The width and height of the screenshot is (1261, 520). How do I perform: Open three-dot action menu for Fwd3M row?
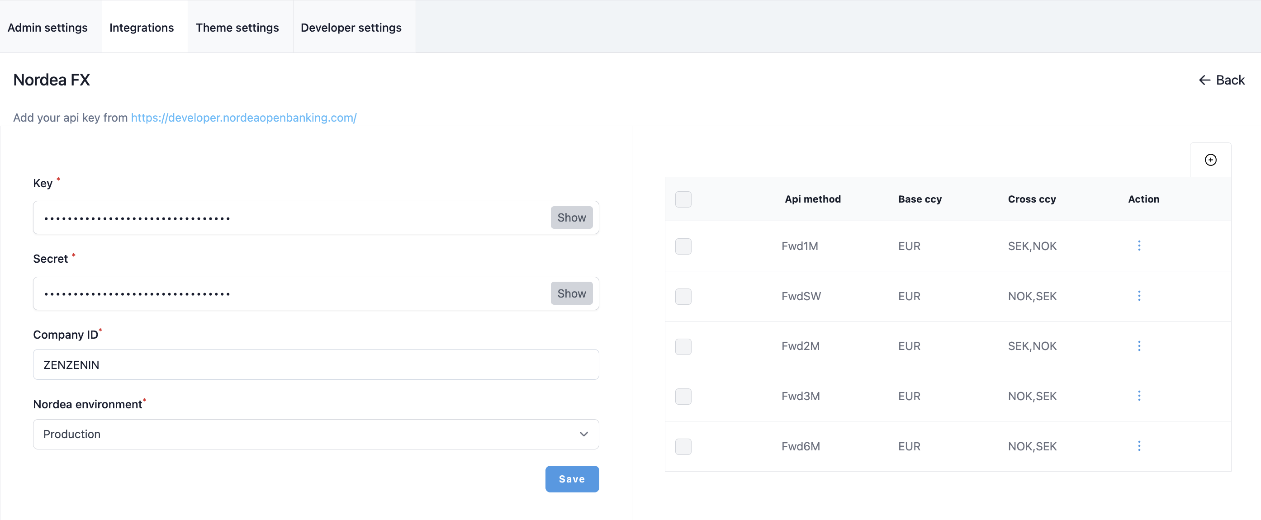1138,396
